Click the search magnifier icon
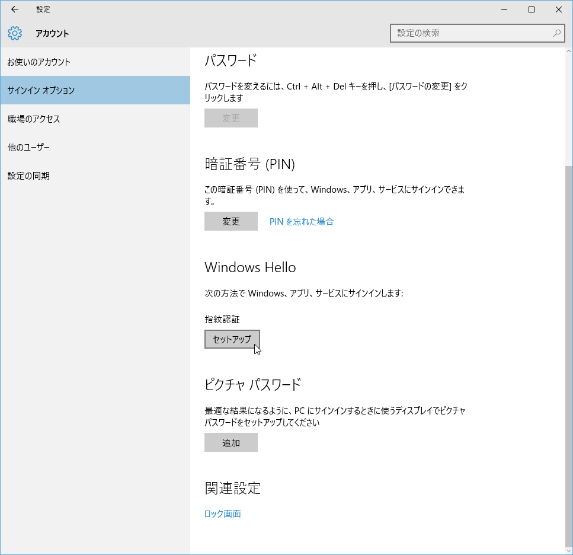The height and width of the screenshot is (555, 573). [x=556, y=33]
